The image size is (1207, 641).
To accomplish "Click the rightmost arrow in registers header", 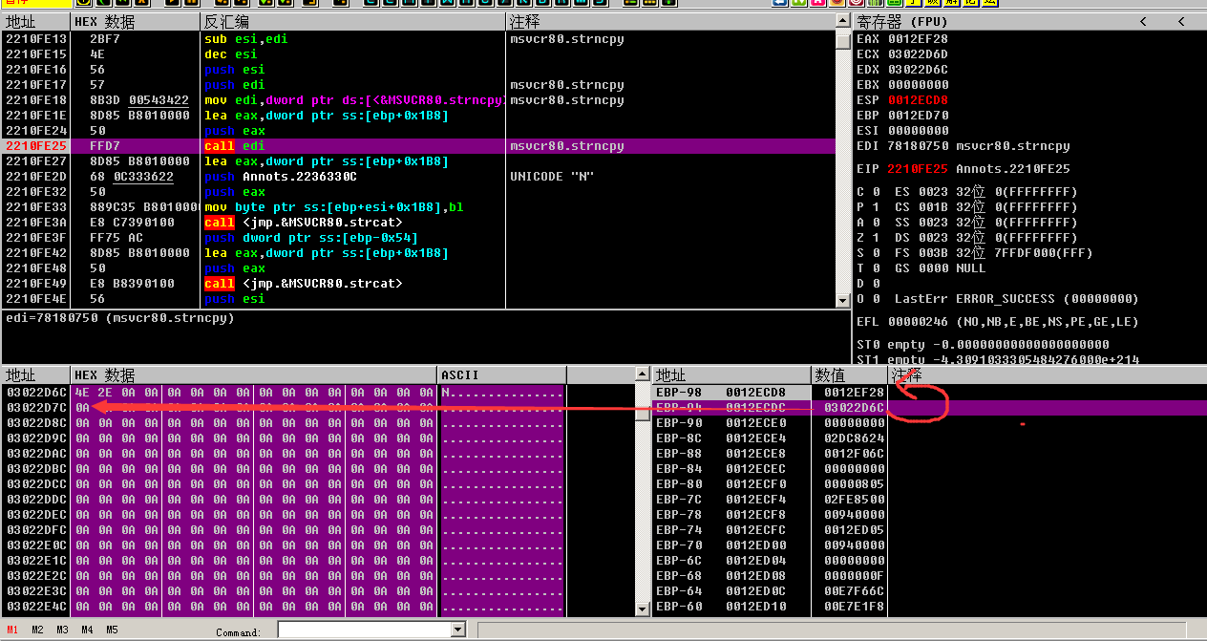I will (x=1181, y=21).
